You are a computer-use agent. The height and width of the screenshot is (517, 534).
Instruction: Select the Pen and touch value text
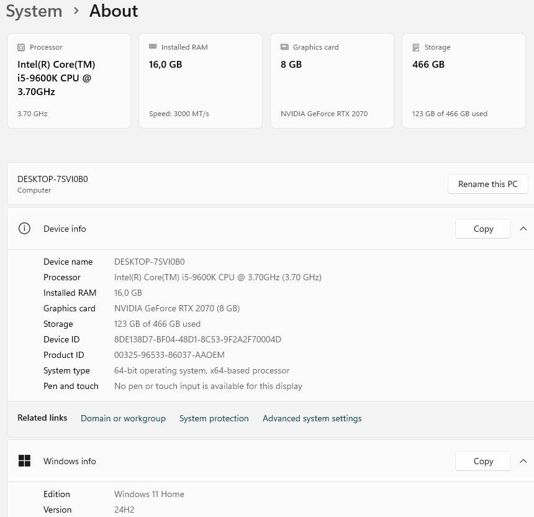(208, 386)
